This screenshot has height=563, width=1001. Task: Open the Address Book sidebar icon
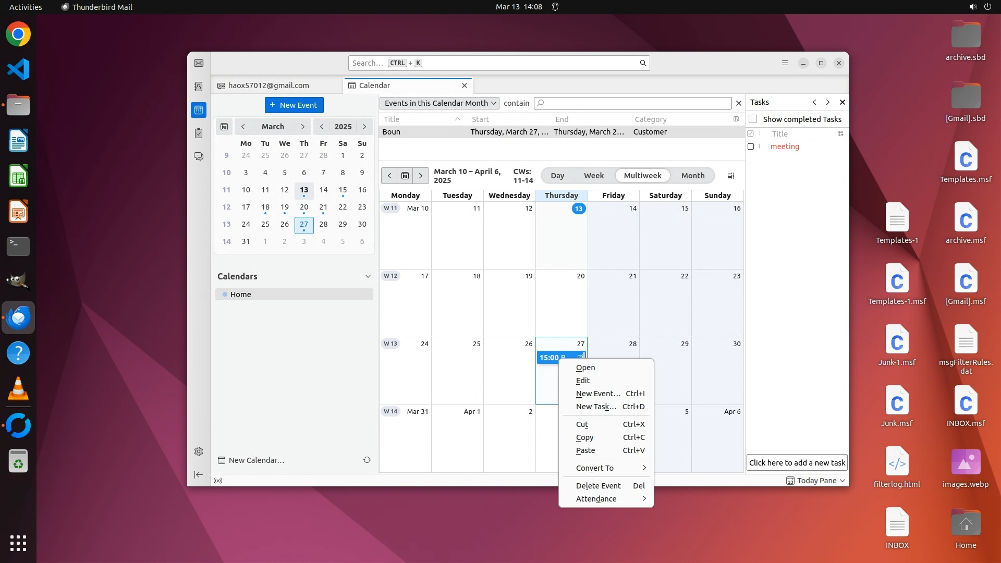(x=199, y=87)
